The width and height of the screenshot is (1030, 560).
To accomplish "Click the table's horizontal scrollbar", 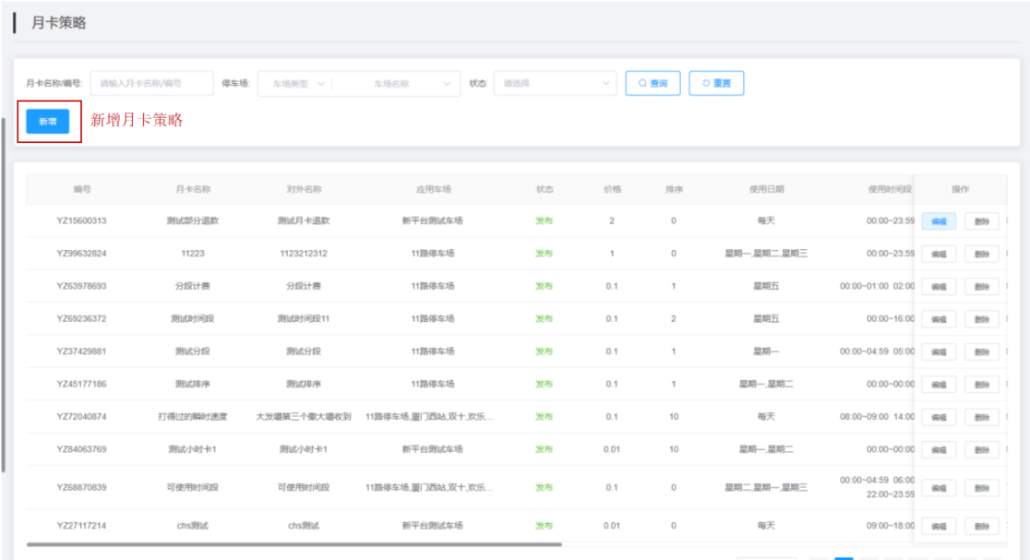I will [x=293, y=544].
